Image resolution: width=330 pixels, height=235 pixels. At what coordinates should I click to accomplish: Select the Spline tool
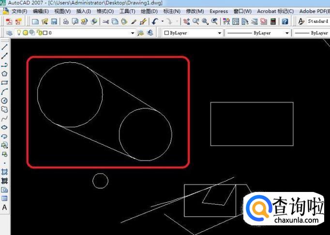4,118
